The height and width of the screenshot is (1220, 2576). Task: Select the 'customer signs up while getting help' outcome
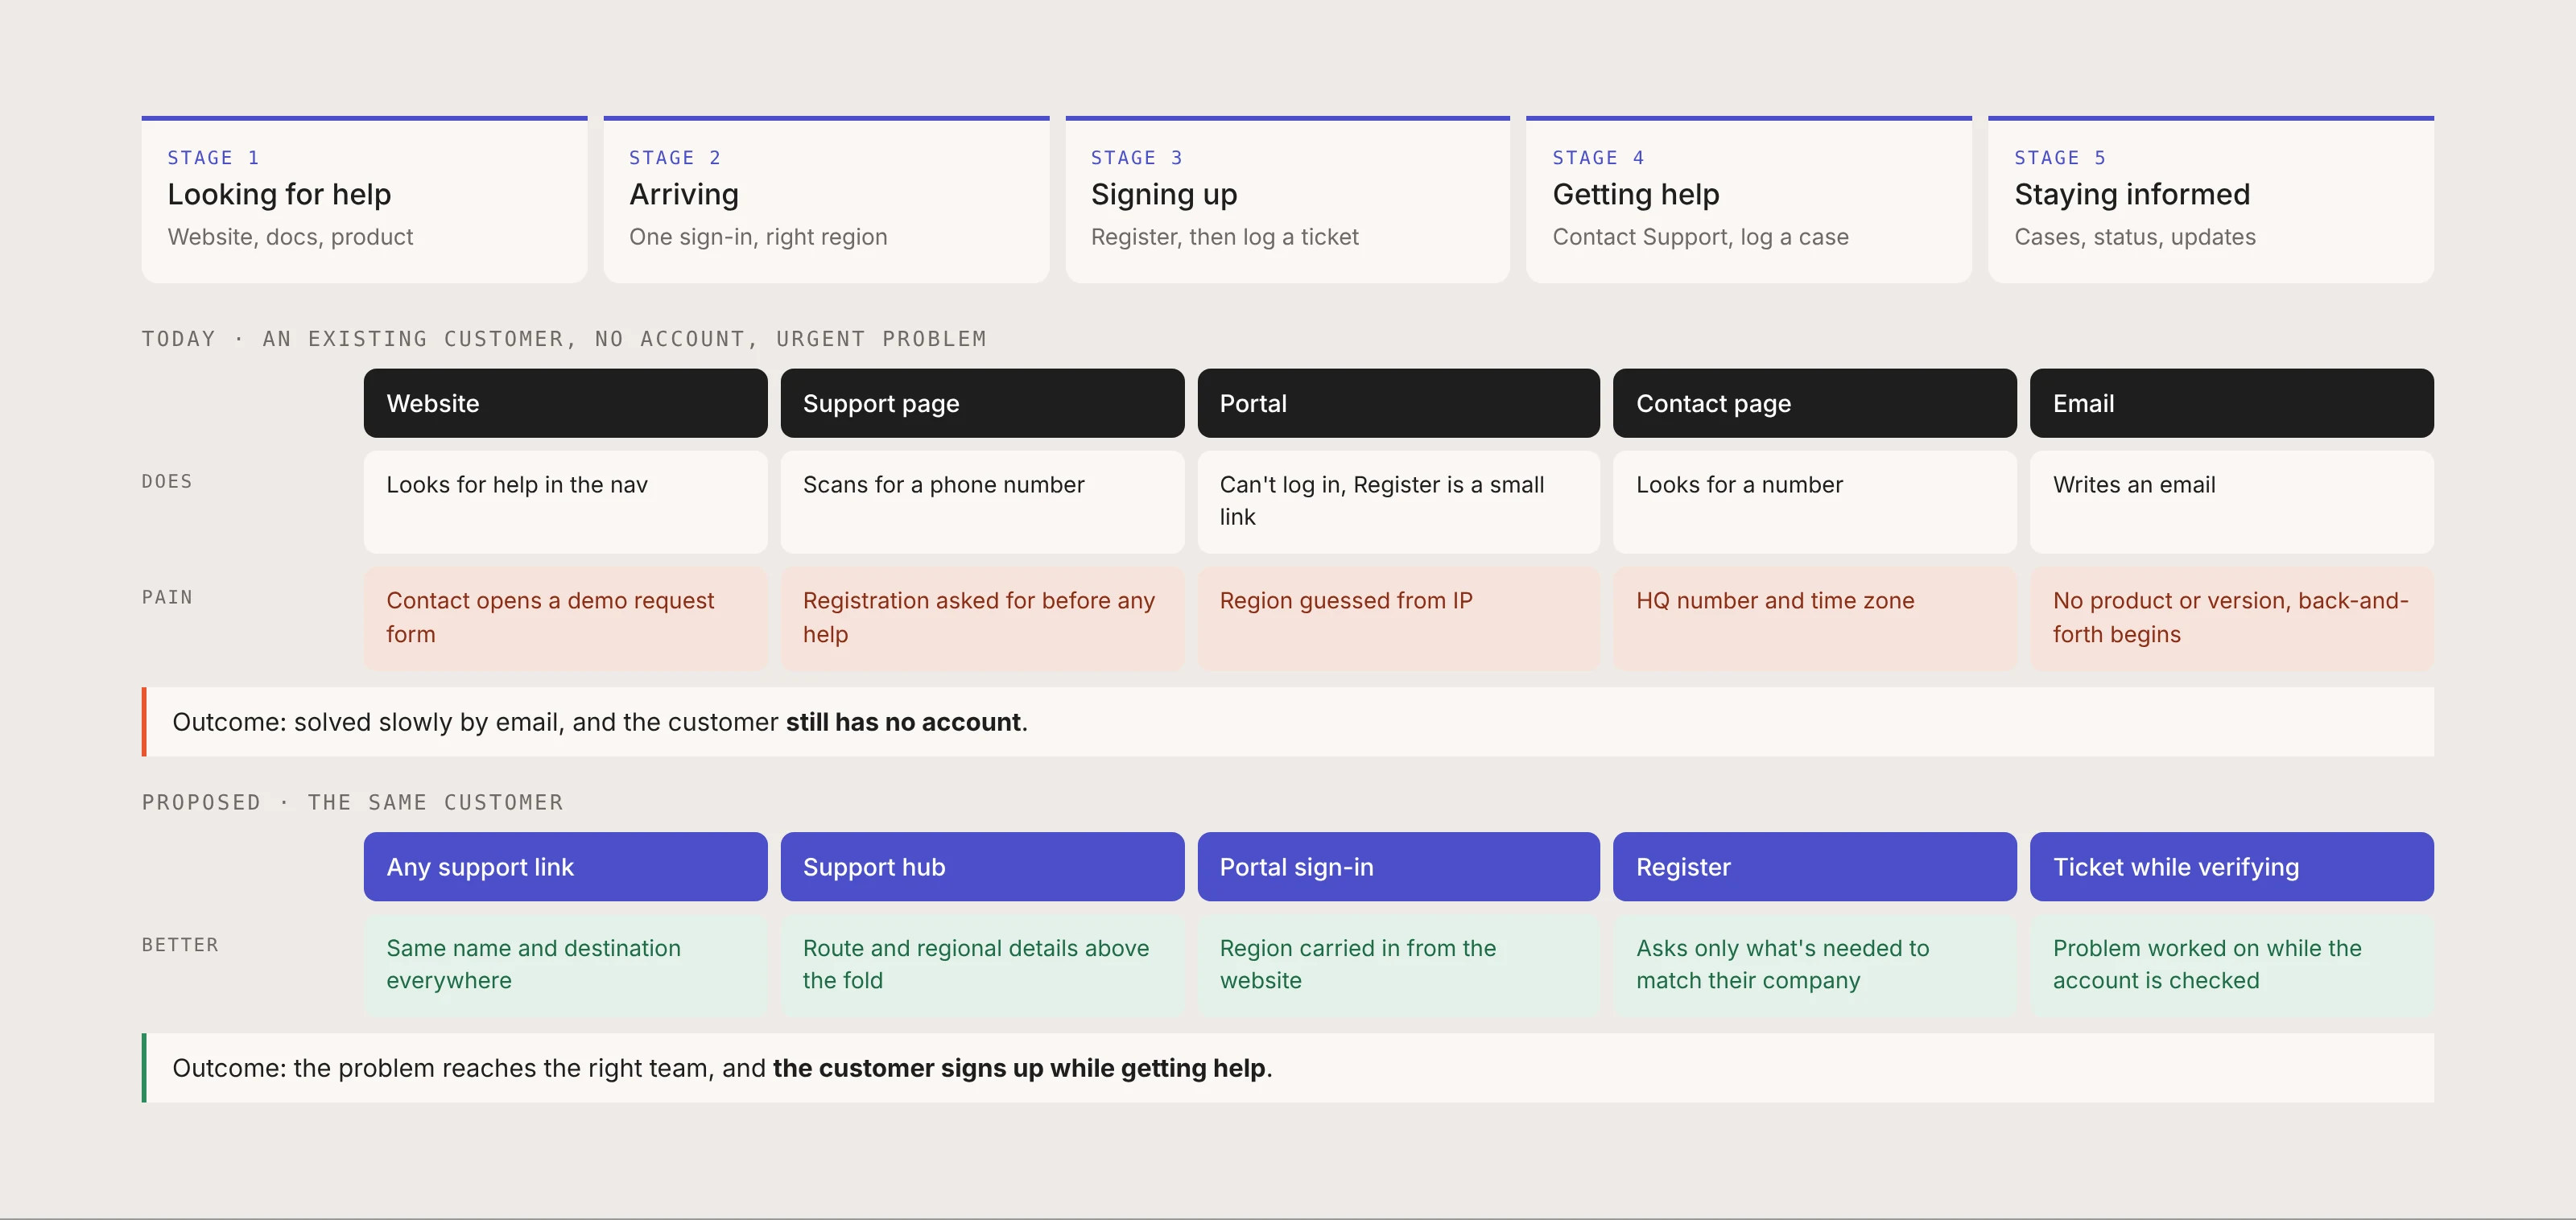(x=1288, y=1068)
